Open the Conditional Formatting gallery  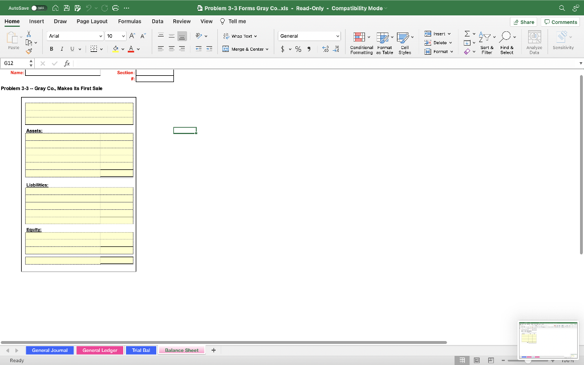(360, 42)
